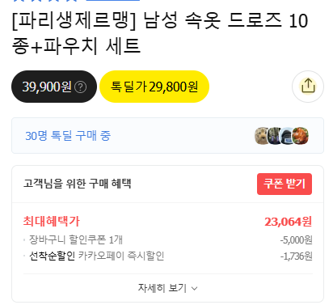Screen dimensions: 333x305
Task: Click the 고객님을 위한 구매 혜택 heading
Action: [x=78, y=184]
